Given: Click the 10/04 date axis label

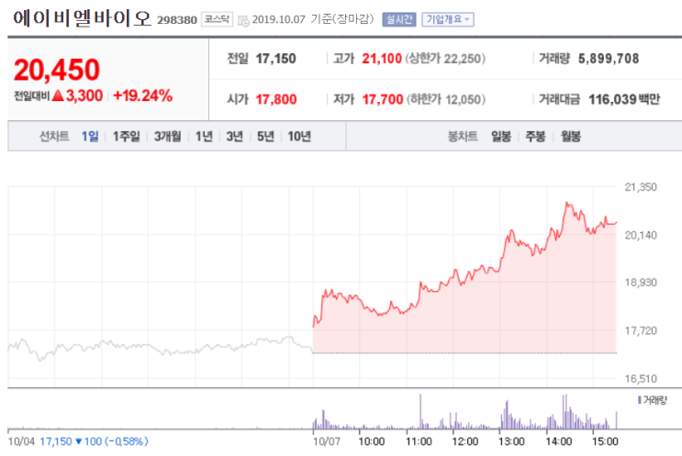Looking at the screenshot, I should [x=21, y=441].
